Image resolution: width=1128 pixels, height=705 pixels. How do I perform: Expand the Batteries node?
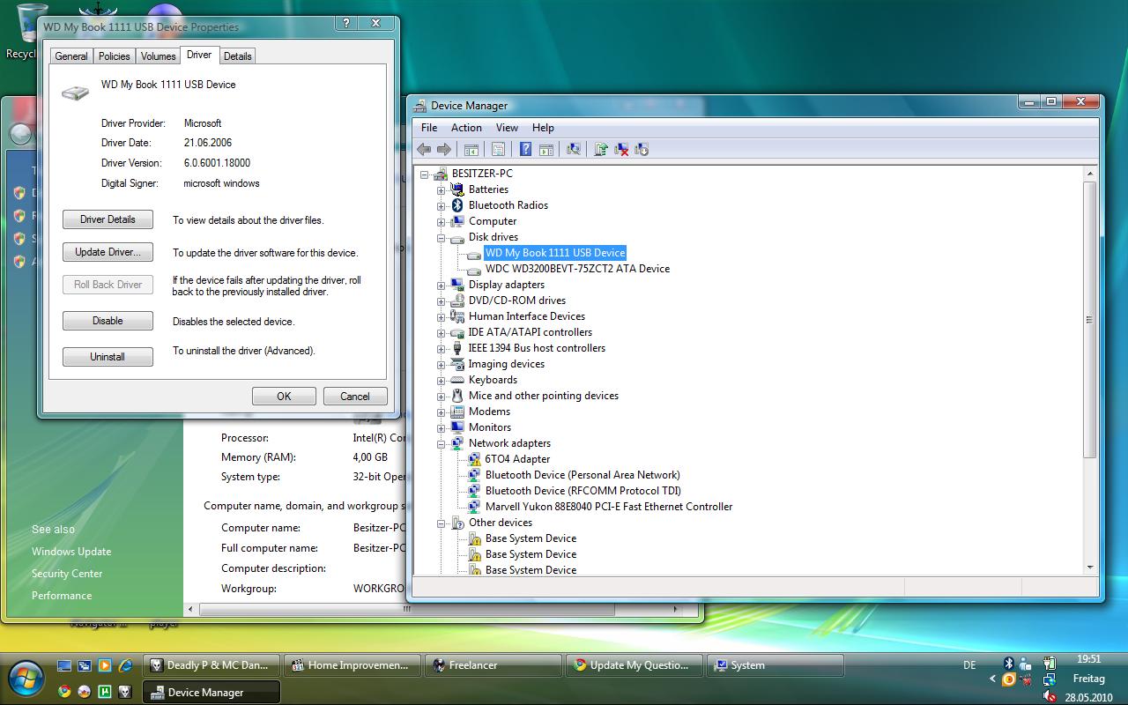[441, 189]
